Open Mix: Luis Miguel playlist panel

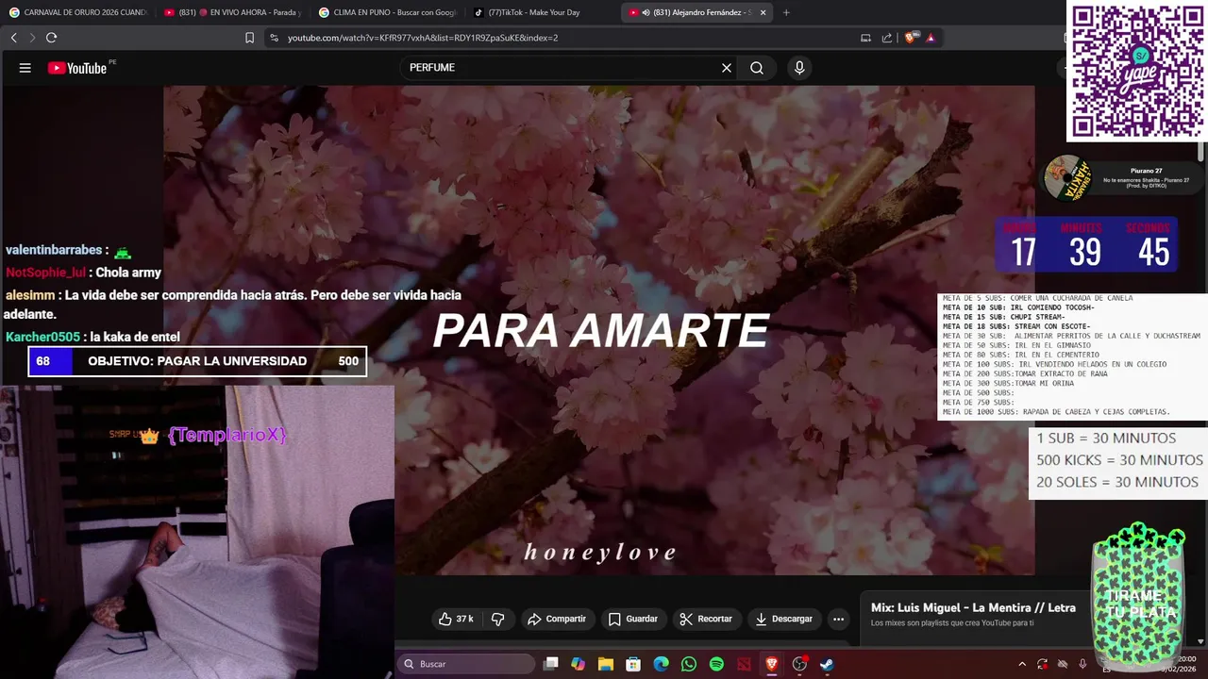pos(973,614)
